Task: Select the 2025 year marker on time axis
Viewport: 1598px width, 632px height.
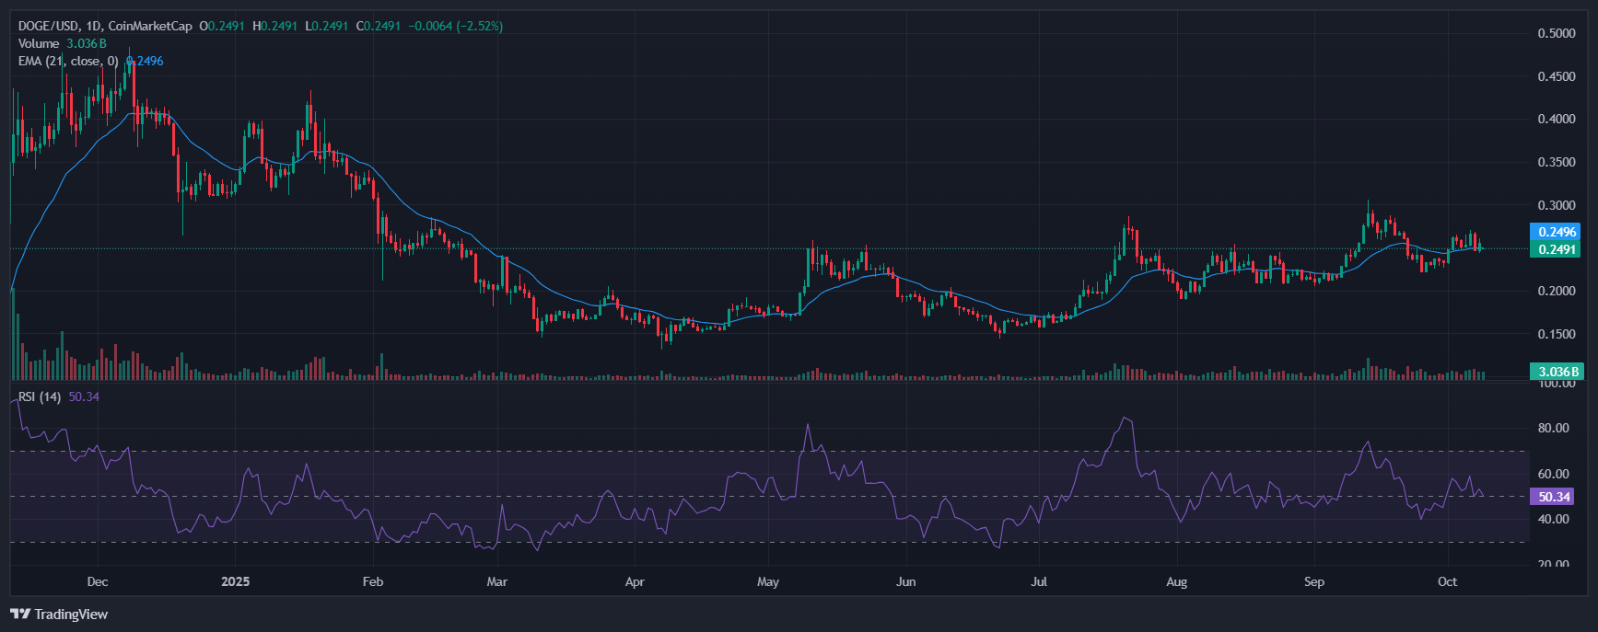Action: 236,581
